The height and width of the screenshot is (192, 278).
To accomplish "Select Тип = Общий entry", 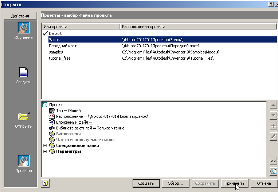I will point(68,111).
